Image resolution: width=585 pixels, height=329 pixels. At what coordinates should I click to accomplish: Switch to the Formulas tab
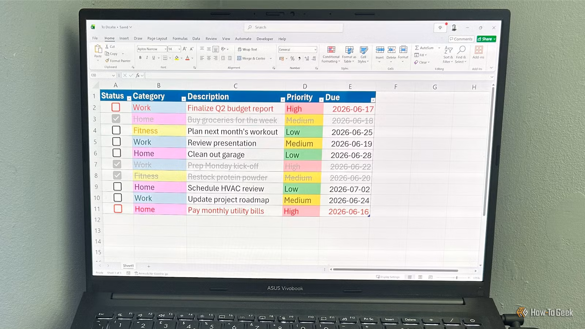pos(180,38)
